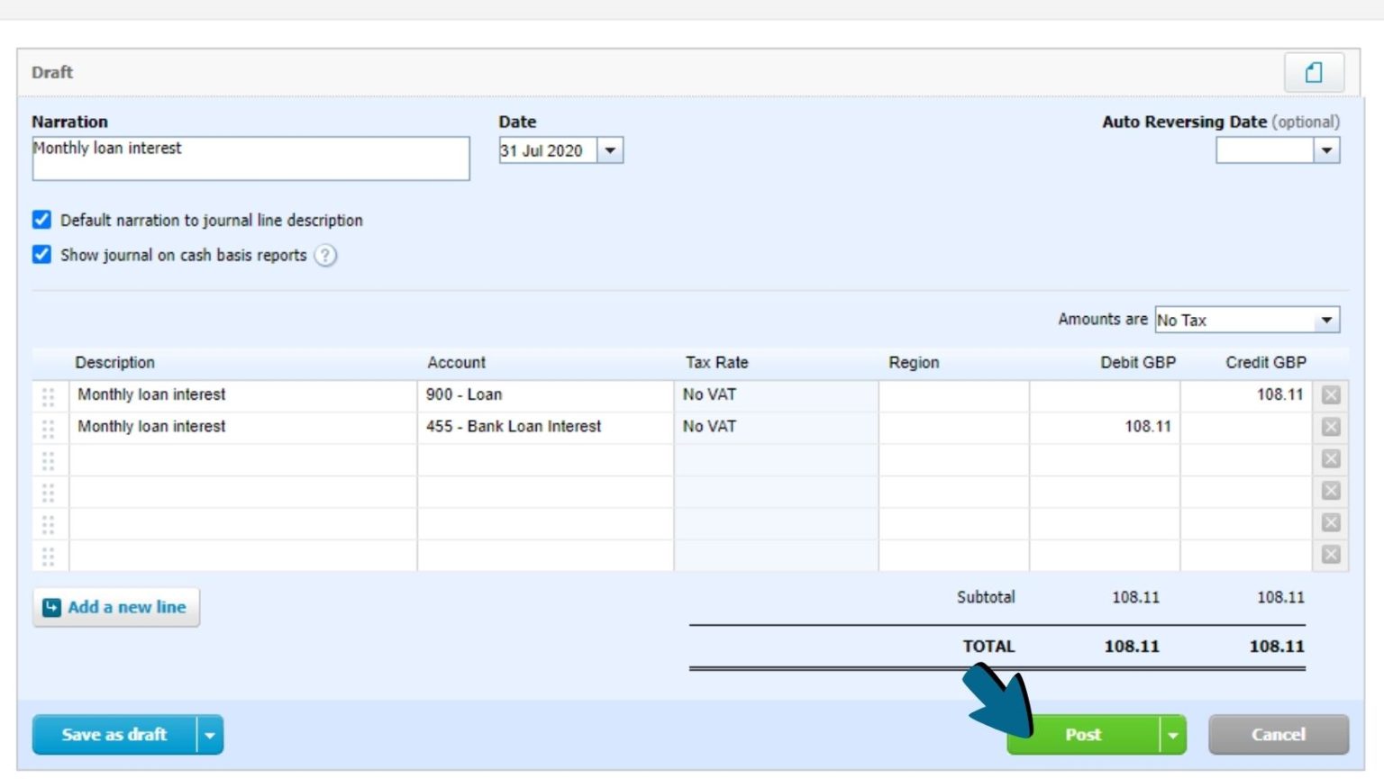Click the Credit GBP cell showing 108.11
This screenshot has width=1384, height=779.
click(x=1245, y=394)
